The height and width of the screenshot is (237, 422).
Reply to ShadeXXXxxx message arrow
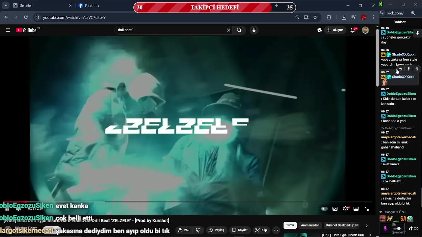[401, 69]
